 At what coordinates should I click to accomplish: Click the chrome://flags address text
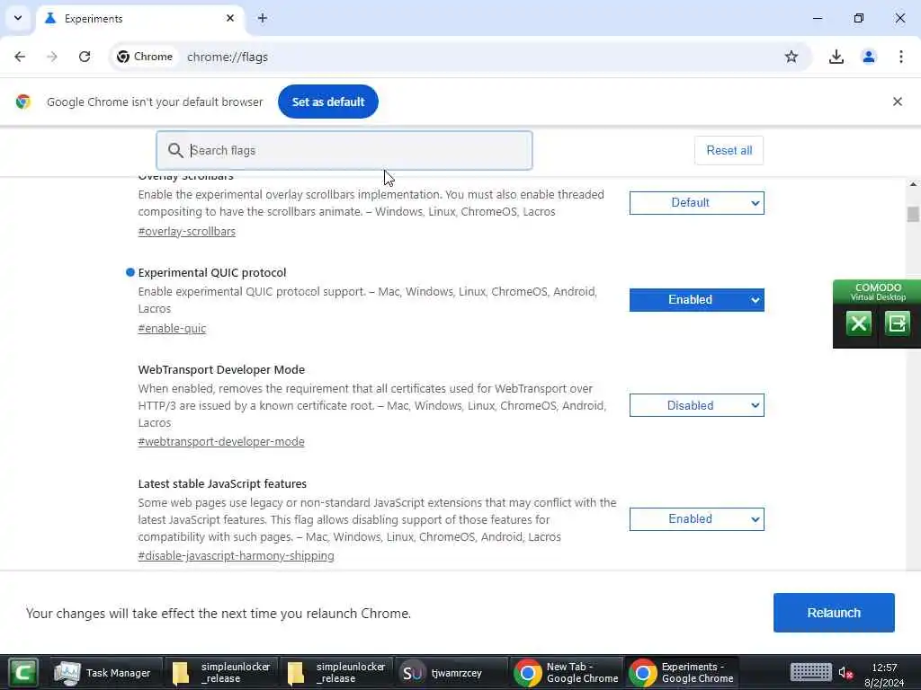click(x=228, y=57)
